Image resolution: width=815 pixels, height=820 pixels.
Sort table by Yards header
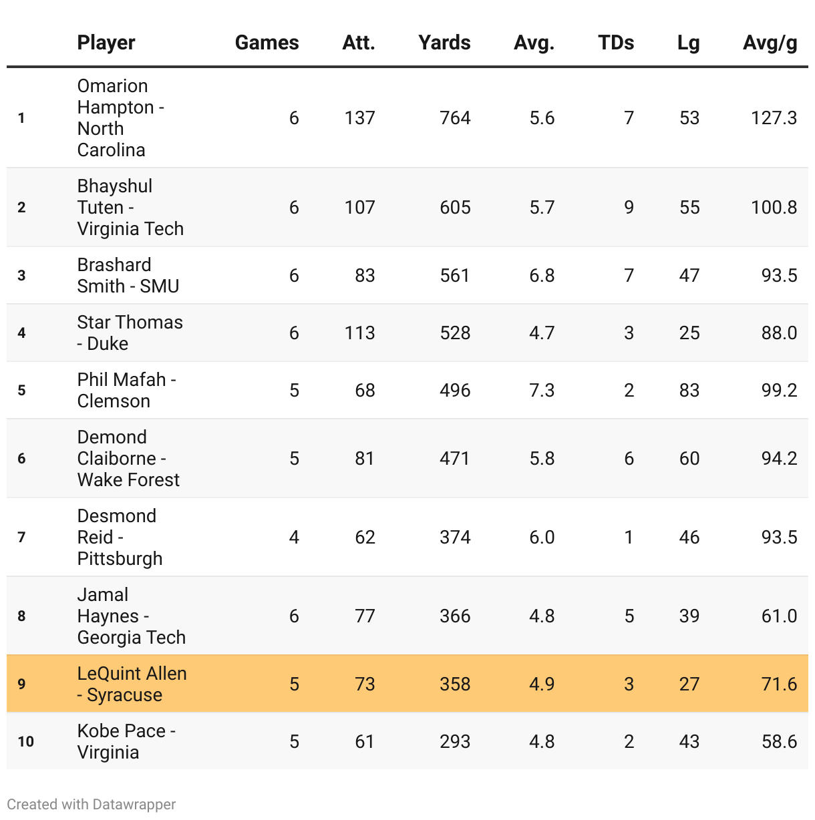tap(444, 43)
